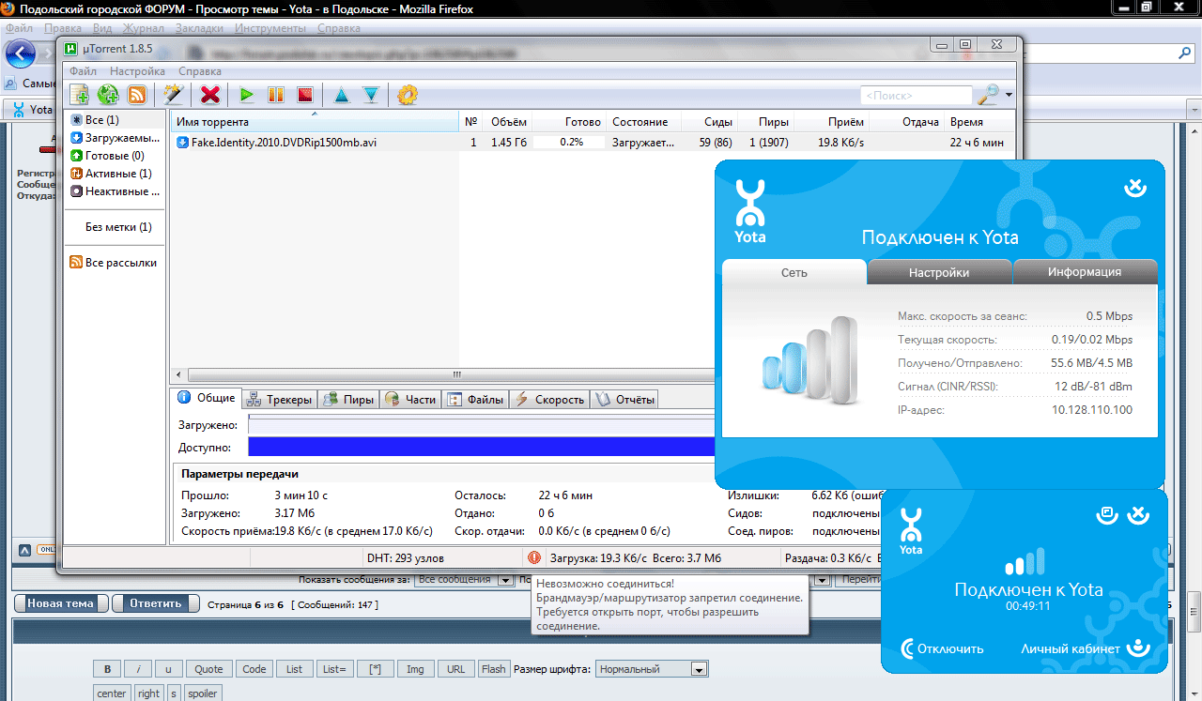Click the red network warning status icon
Image resolution: width=1202 pixels, height=701 pixels.
point(534,557)
